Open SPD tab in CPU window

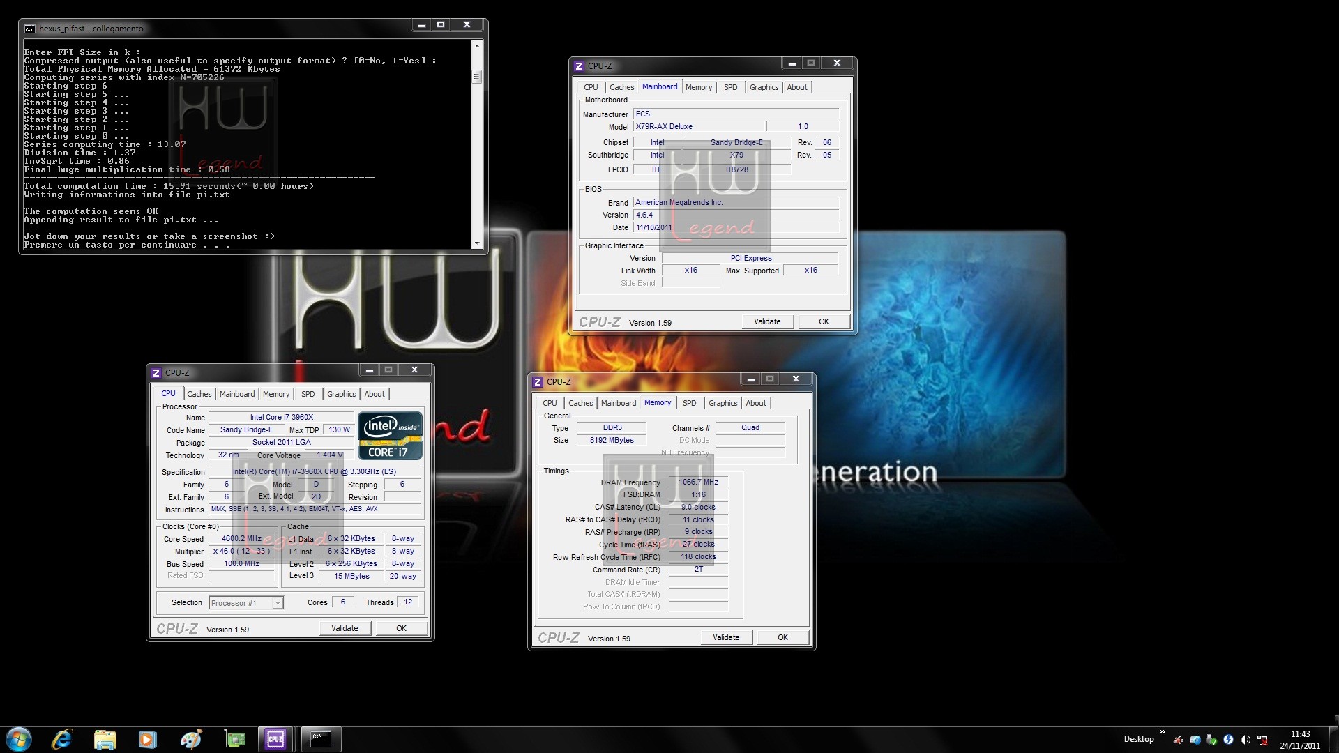308,394
